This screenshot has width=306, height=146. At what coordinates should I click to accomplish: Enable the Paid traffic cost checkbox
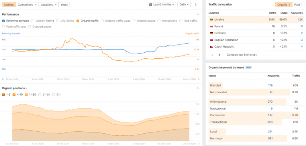[3, 27]
